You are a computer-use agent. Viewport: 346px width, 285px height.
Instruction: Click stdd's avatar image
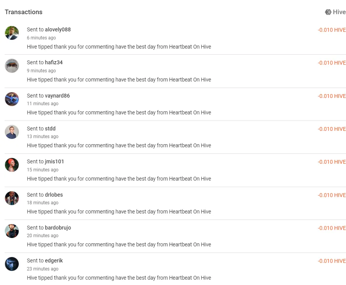pos(12,132)
